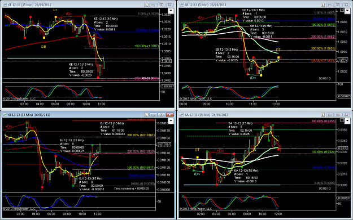This screenshot has height=220, width=353.
Task: Click the chart icon in the 6E 12-13 window title
Action: [x=5, y=5]
